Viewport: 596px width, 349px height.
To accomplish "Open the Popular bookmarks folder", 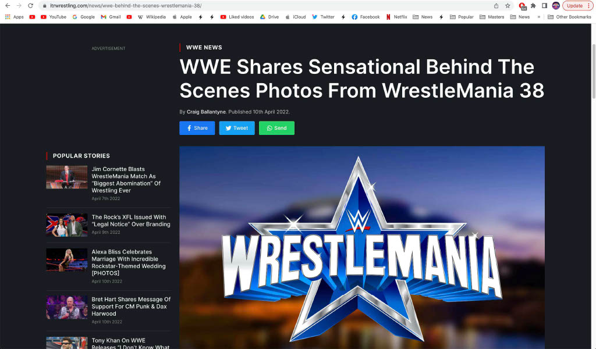I will coord(461,17).
